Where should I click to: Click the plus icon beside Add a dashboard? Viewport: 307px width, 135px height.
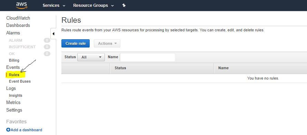8,130
